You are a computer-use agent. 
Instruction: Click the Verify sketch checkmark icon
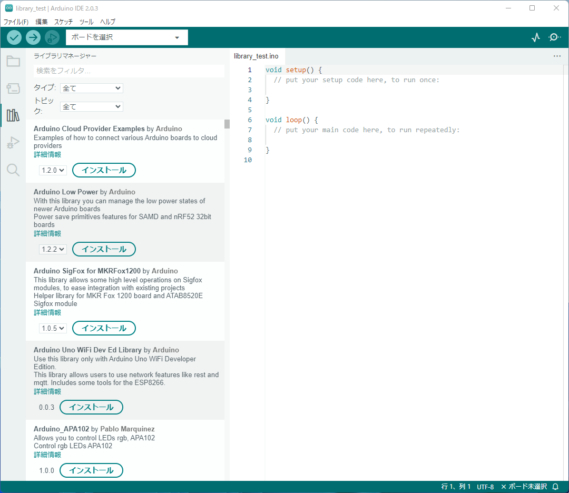point(14,37)
